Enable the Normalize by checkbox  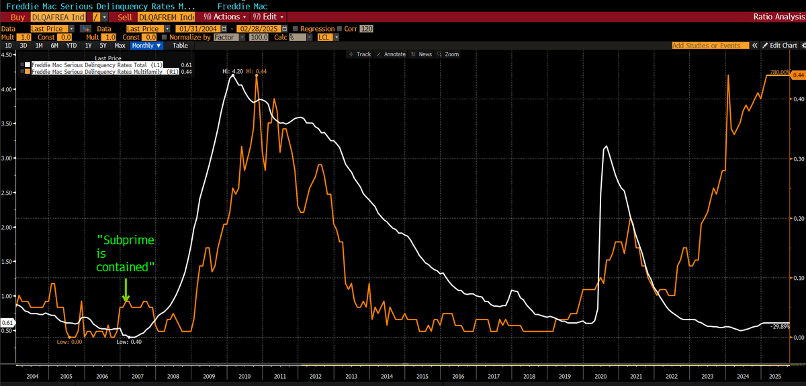coord(165,37)
